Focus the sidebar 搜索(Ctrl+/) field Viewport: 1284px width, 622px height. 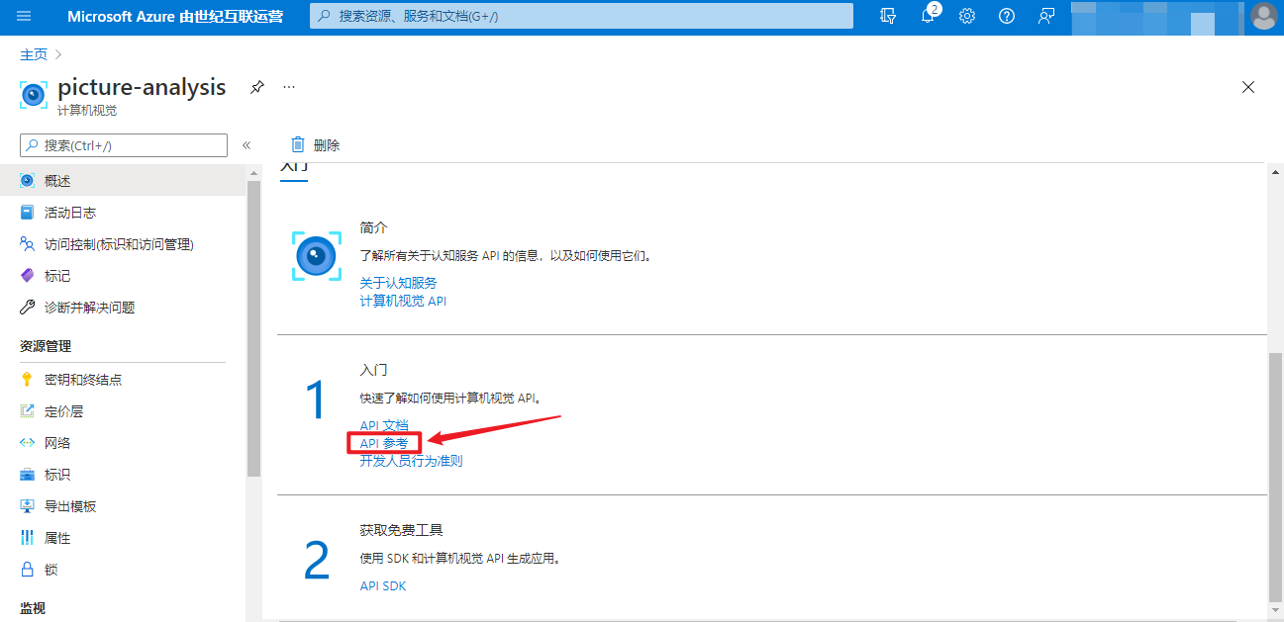tap(124, 145)
